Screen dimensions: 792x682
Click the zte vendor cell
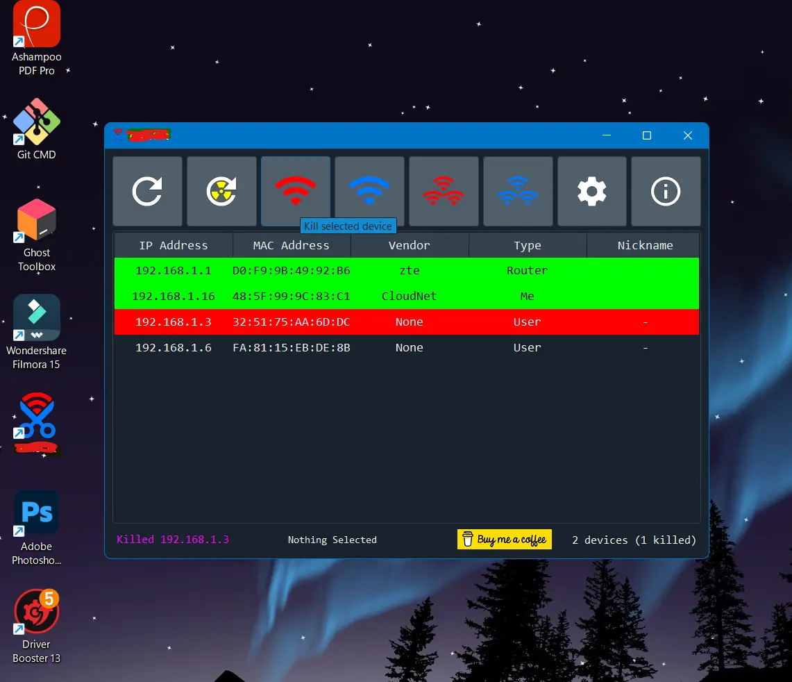[x=409, y=270]
